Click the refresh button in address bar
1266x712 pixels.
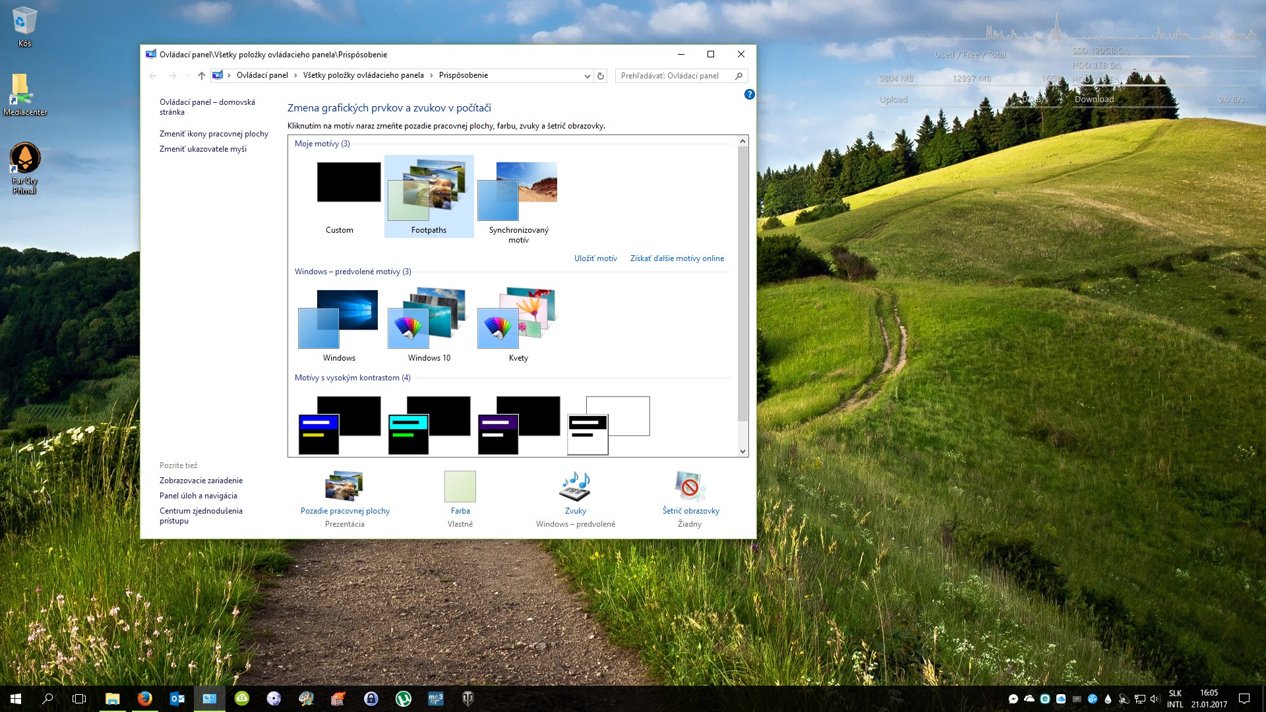point(601,76)
